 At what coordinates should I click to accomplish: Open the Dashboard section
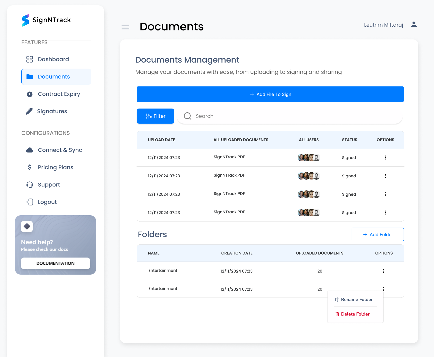pos(53,59)
